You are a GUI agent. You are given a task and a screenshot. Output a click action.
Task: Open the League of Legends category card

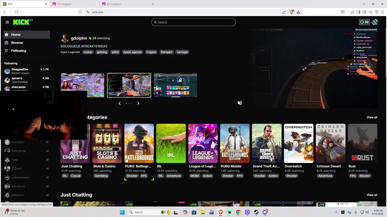[x=203, y=143]
